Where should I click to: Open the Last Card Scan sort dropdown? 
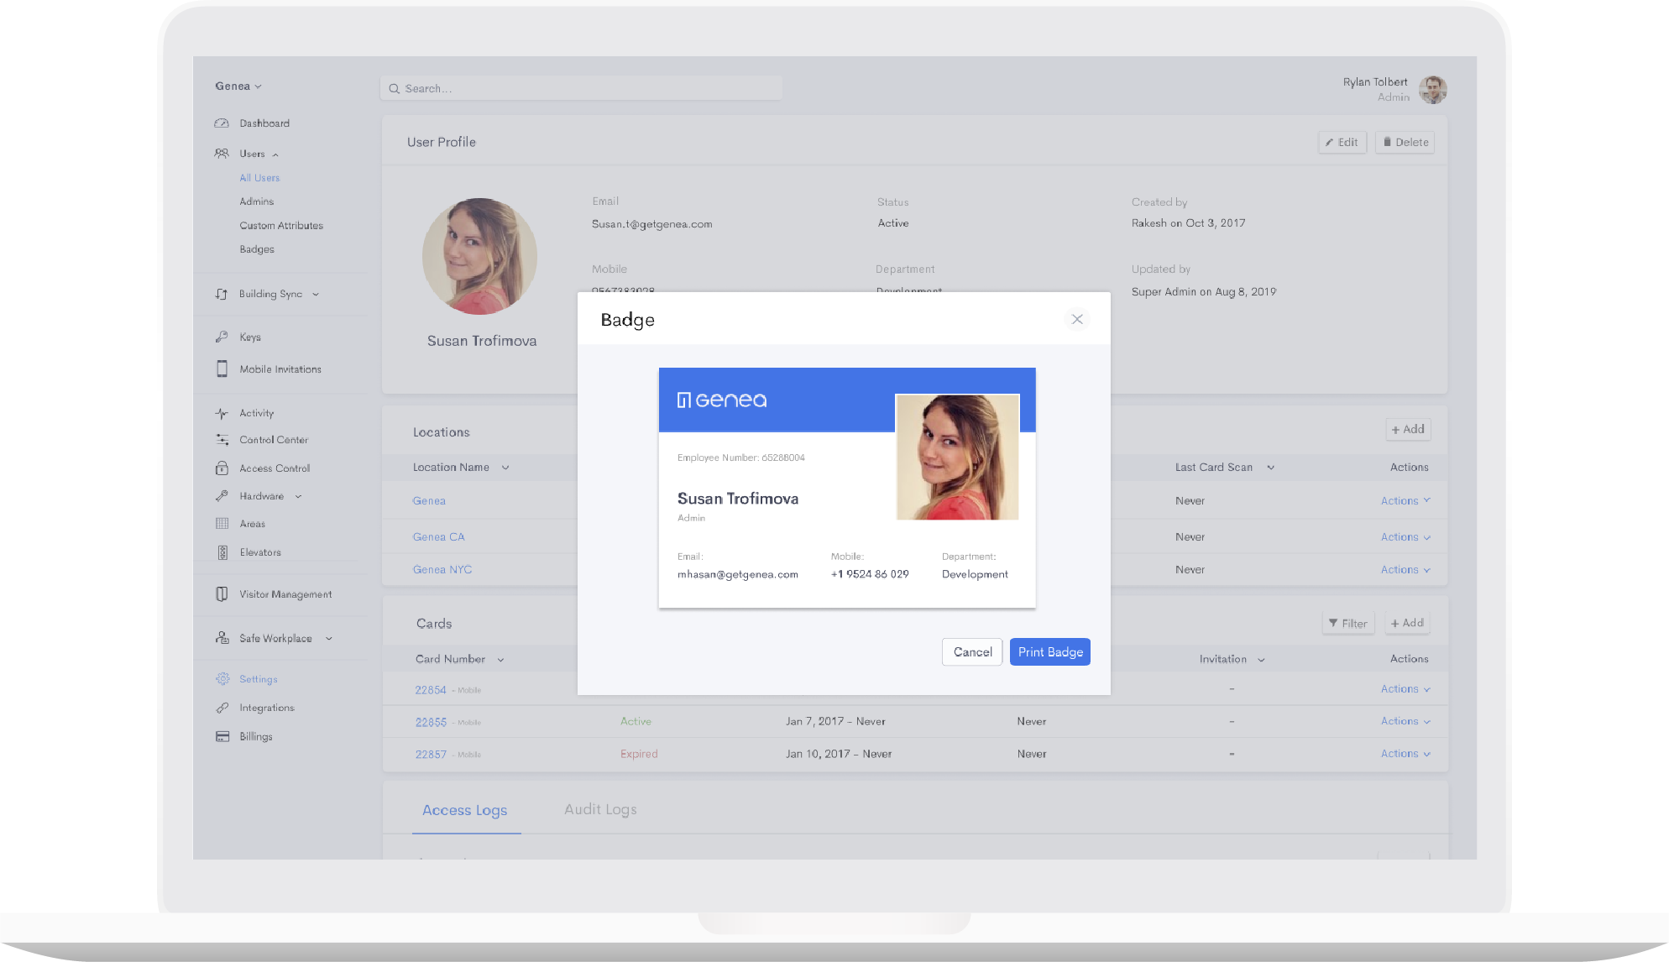[x=1272, y=467]
